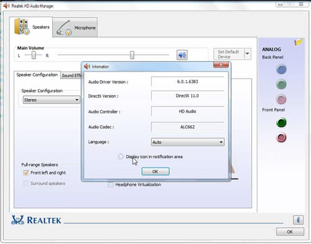311x244 pixels.
Task: Click the Audio Driver Version value field
Action: tap(188, 82)
